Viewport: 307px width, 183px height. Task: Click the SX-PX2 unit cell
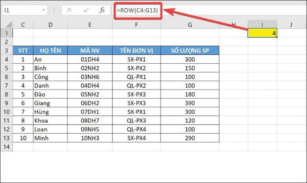tap(136, 68)
